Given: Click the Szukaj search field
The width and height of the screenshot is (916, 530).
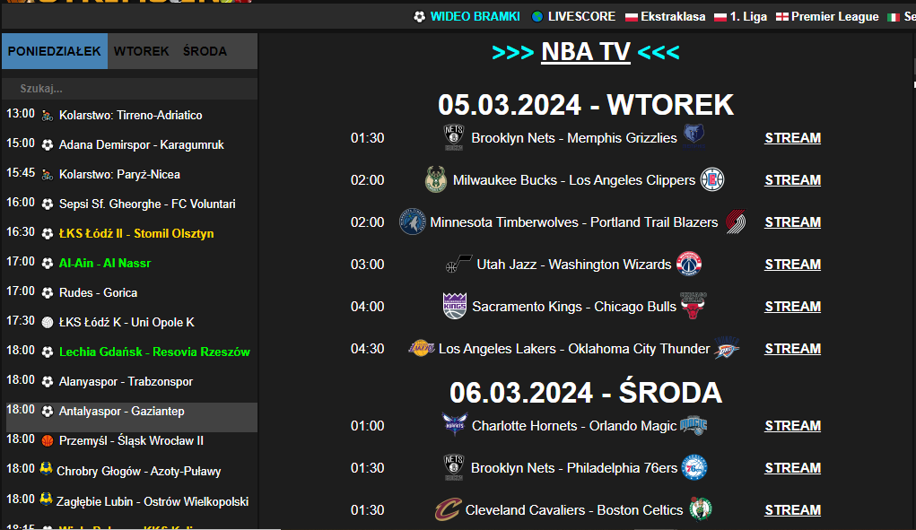Looking at the screenshot, I should [130, 89].
